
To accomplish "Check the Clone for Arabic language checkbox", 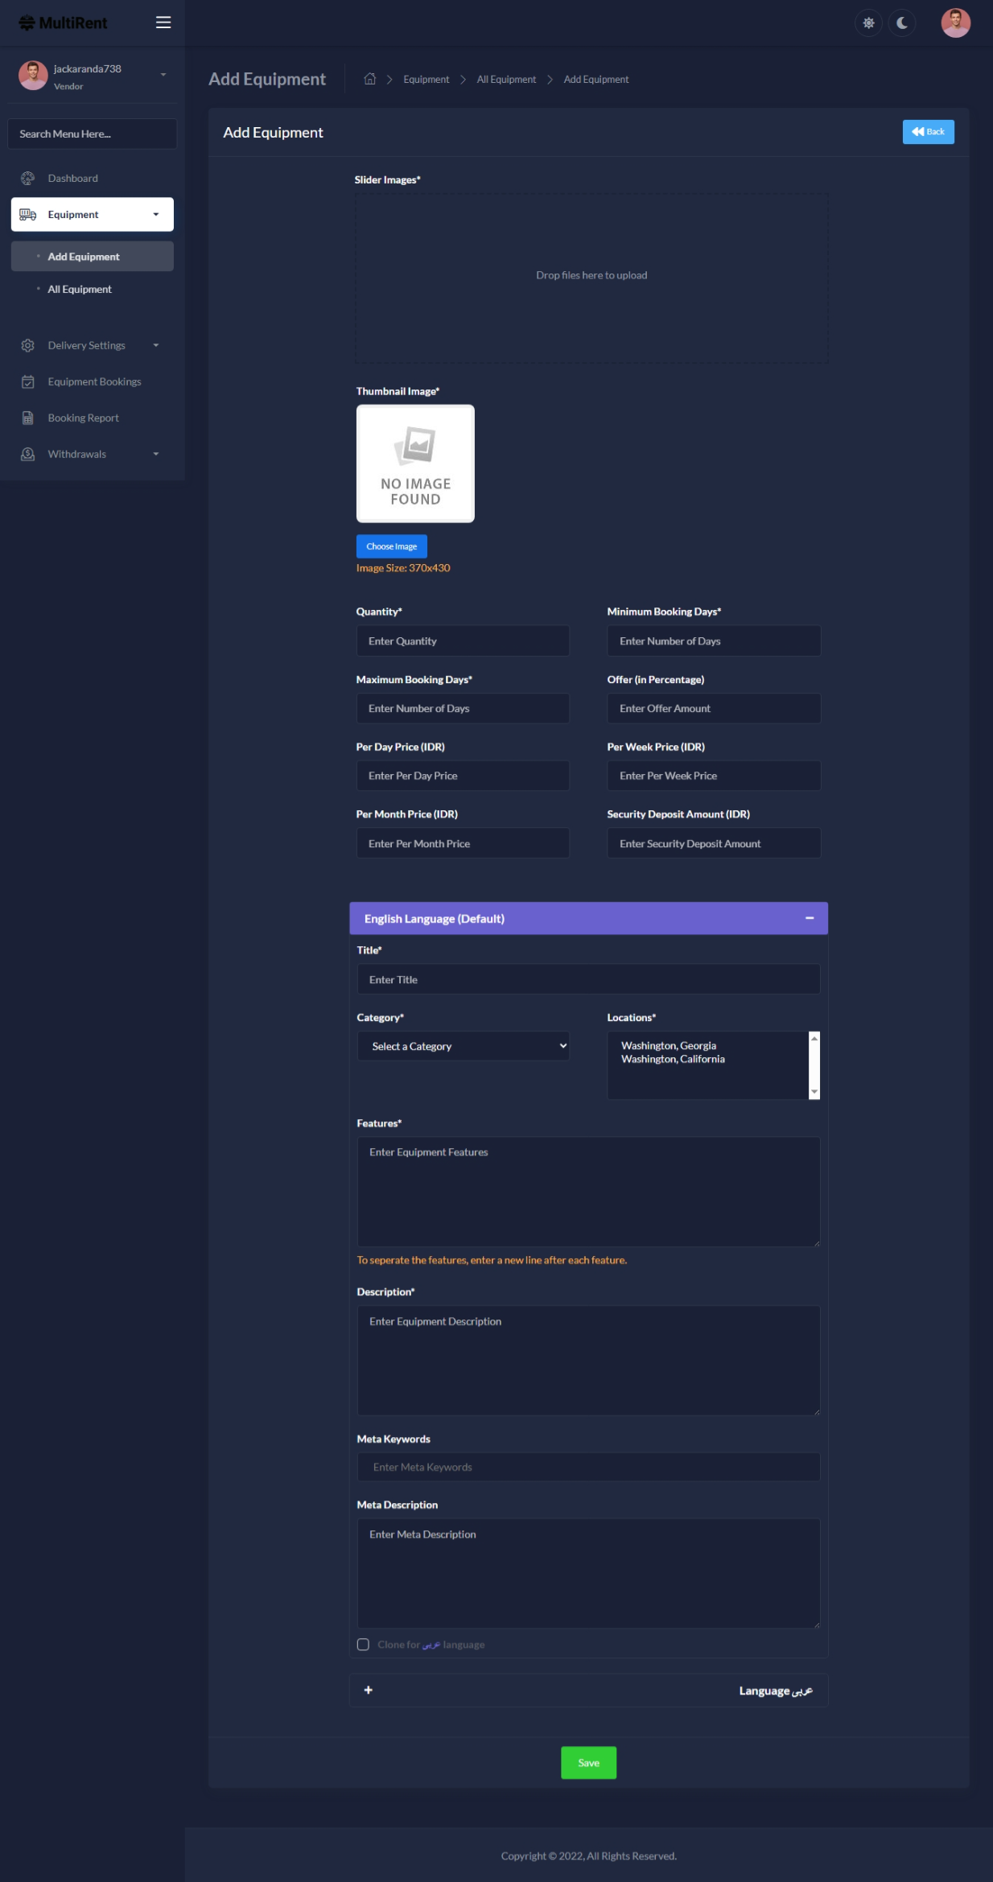I will [x=363, y=1645].
